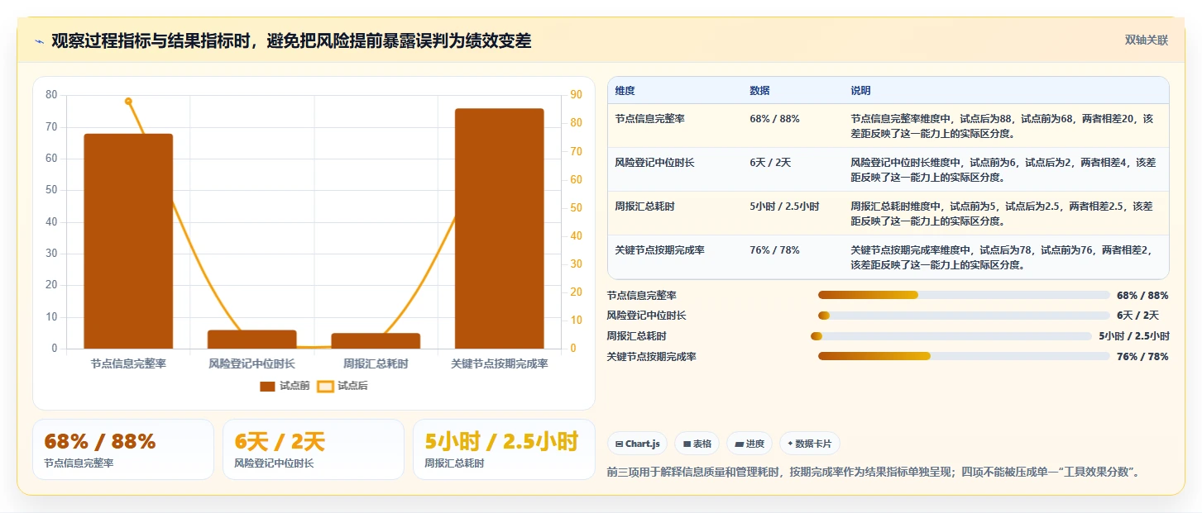Click the 进度 chip
This screenshot has width=1202, height=513.
749,444
